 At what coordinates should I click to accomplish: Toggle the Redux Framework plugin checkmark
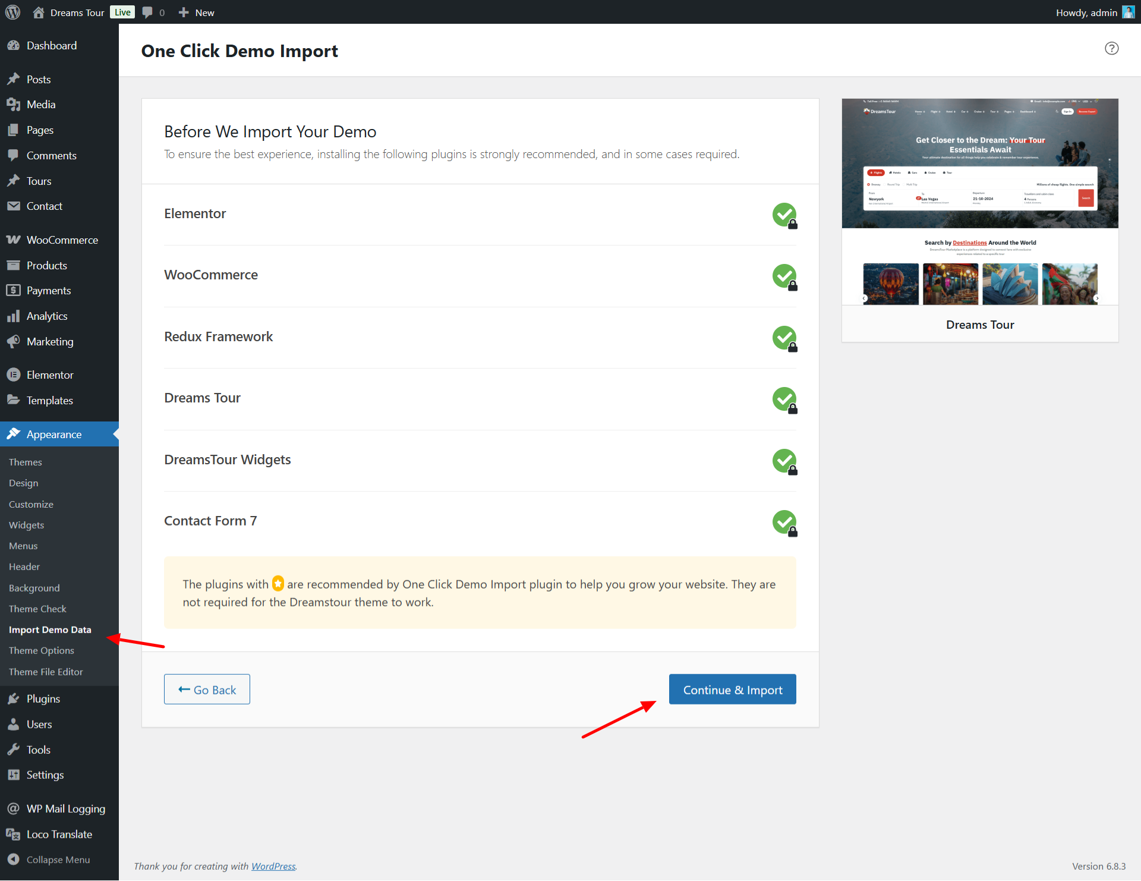pyautogui.click(x=784, y=338)
